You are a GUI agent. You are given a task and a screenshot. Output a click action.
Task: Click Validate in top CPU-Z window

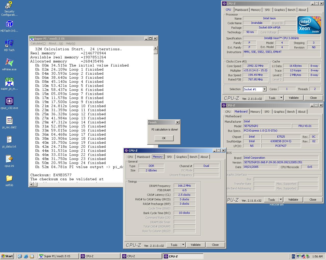294,98
